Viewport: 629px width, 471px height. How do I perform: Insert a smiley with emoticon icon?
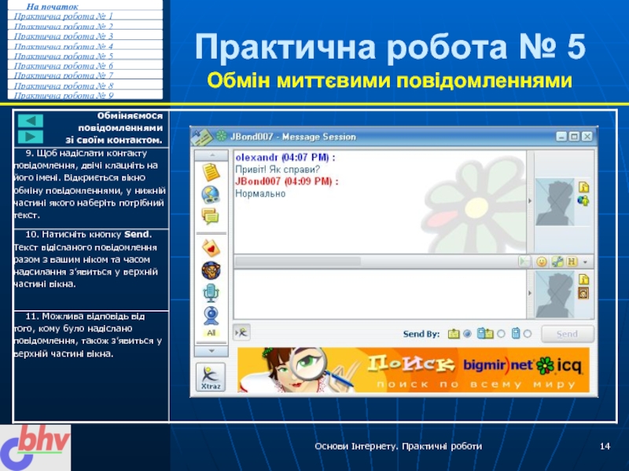coord(542,262)
